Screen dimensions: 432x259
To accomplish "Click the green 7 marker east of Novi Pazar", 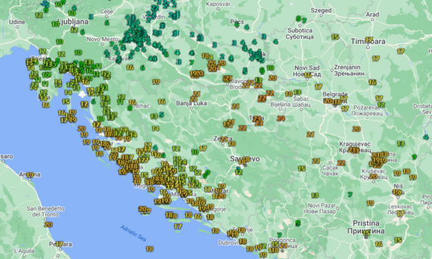I will point(350,194).
